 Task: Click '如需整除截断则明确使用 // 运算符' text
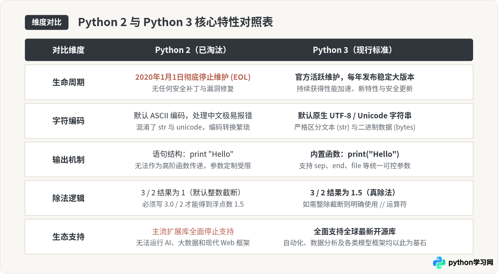tap(354, 204)
